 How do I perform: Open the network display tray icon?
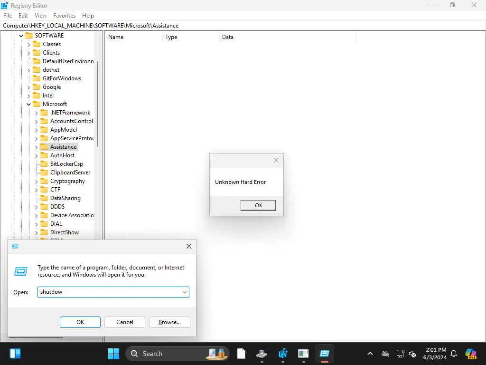(x=400, y=354)
